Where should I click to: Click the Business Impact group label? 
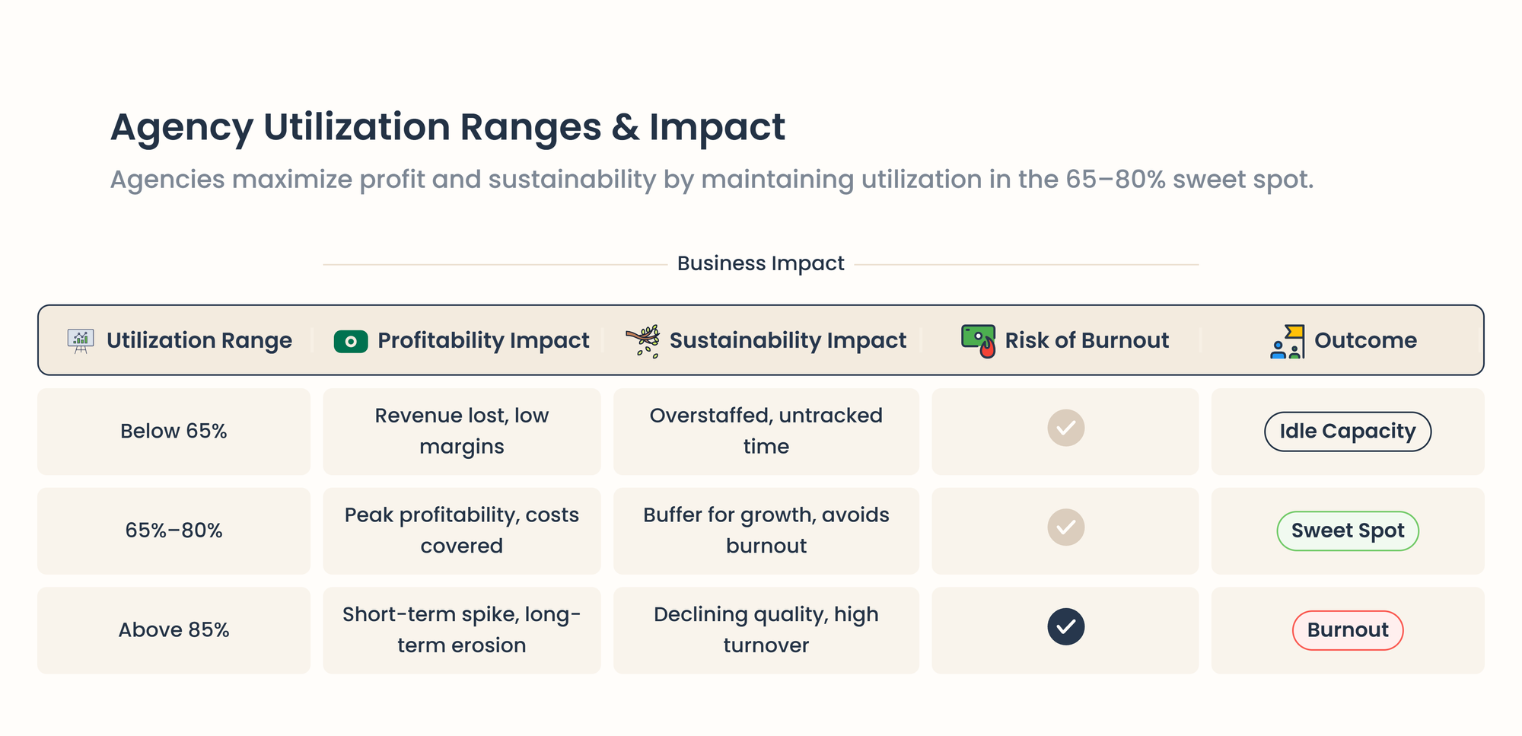760,263
